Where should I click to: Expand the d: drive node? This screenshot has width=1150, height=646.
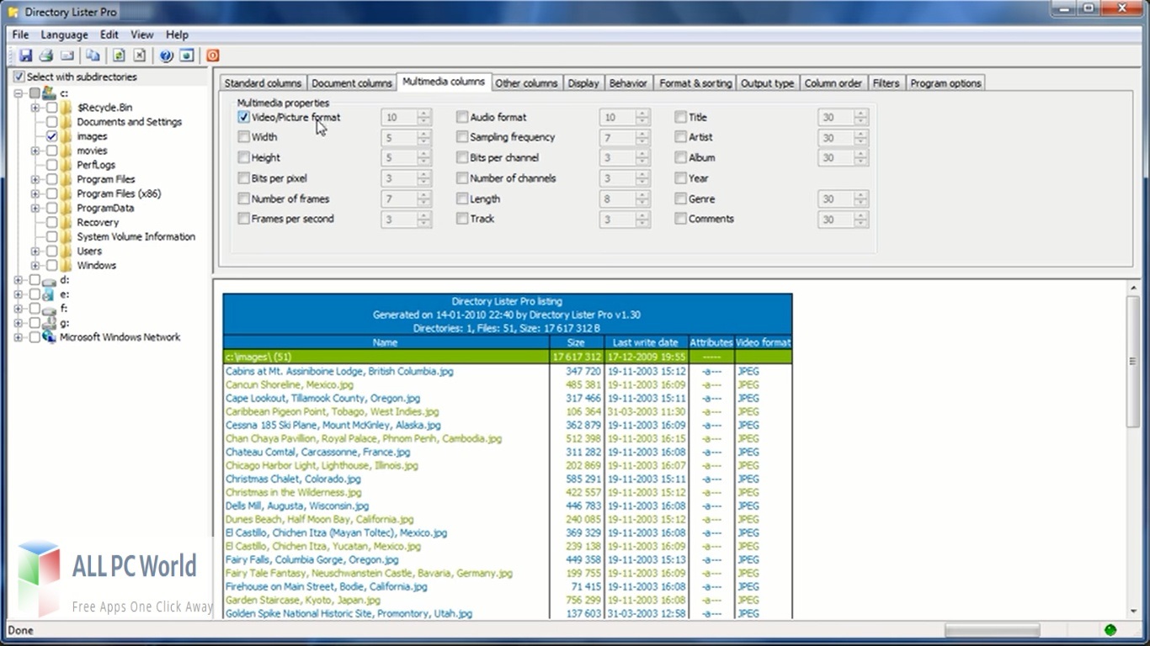pyautogui.click(x=19, y=280)
